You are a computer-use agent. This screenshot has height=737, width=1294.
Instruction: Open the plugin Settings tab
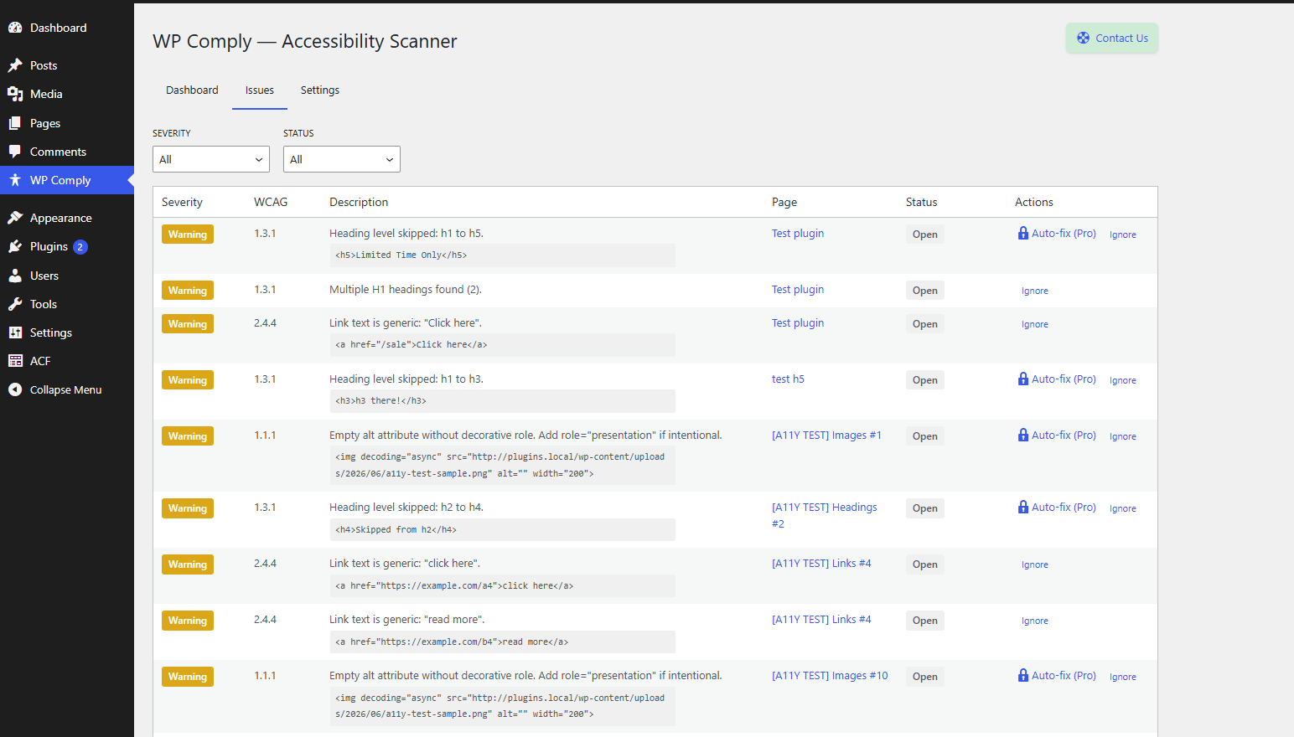pos(320,90)
